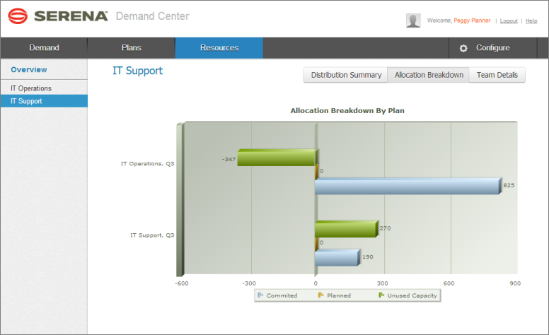Viewport: 549px width, 335px height.
Task: Click the Overview sidebar heading
Action: point(29,70)
